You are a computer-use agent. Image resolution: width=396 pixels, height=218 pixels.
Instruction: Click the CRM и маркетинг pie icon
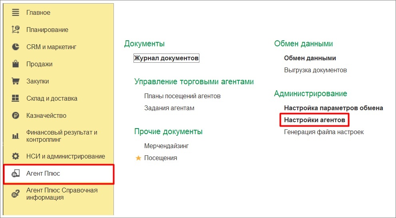[x=16, y=47]
